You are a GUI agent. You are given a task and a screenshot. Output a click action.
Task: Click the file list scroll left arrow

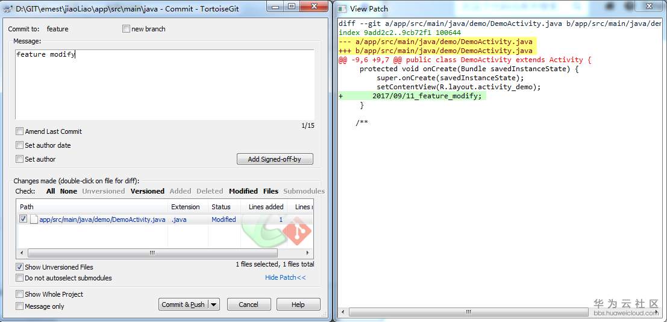click(x=22, y=253)
